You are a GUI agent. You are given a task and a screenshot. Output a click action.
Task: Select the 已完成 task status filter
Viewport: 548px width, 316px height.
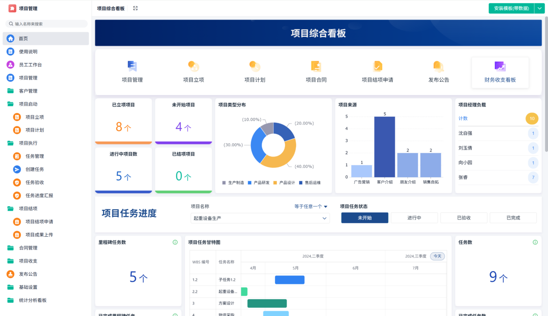513,218
